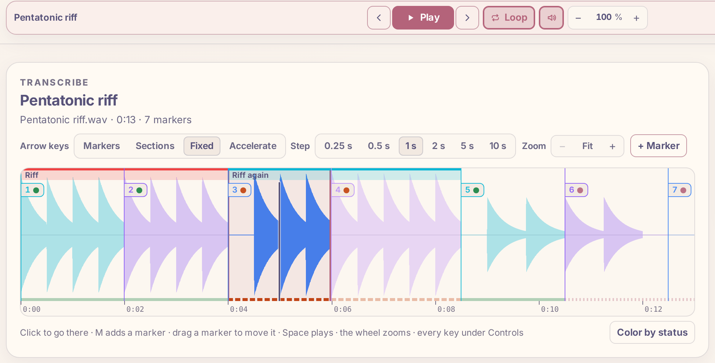Toggle the Loop button
The width and height of the screenshot is (715, 363).
[509, 18]
